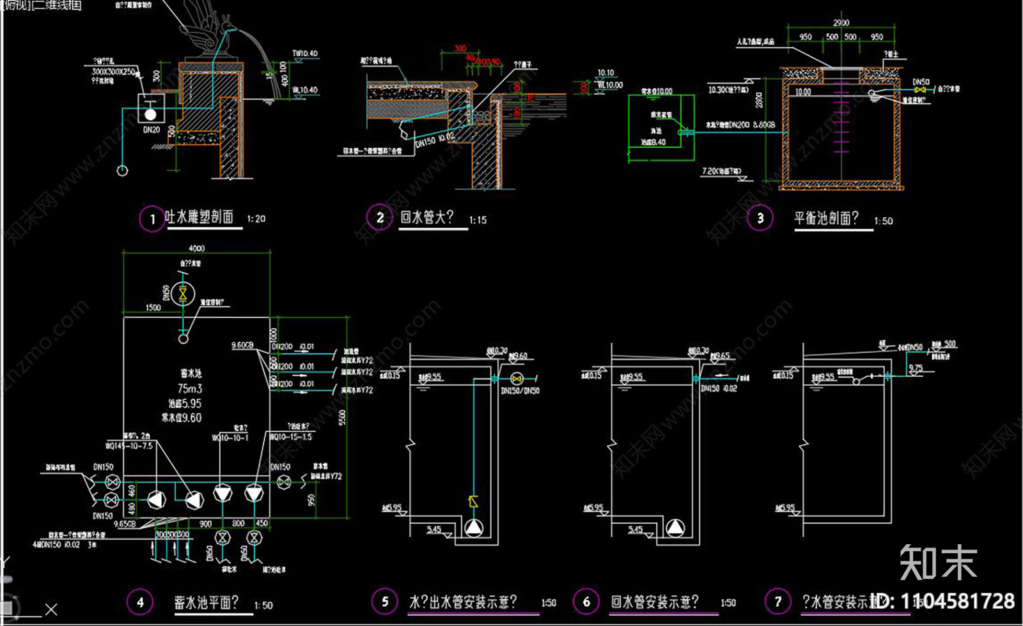This screenshot has width=1023, height=626.
Task: Select the green box with 8.40 elevation
Action: point(662,127)
